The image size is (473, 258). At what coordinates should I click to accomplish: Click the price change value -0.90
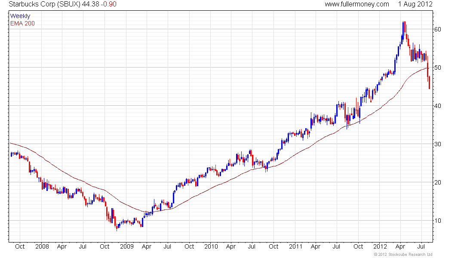pyautogui.click(x=108, y=4)
